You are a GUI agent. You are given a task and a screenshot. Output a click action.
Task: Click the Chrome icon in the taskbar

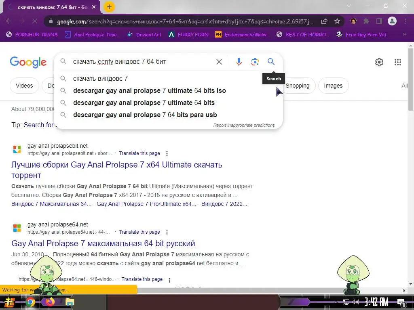30,302
